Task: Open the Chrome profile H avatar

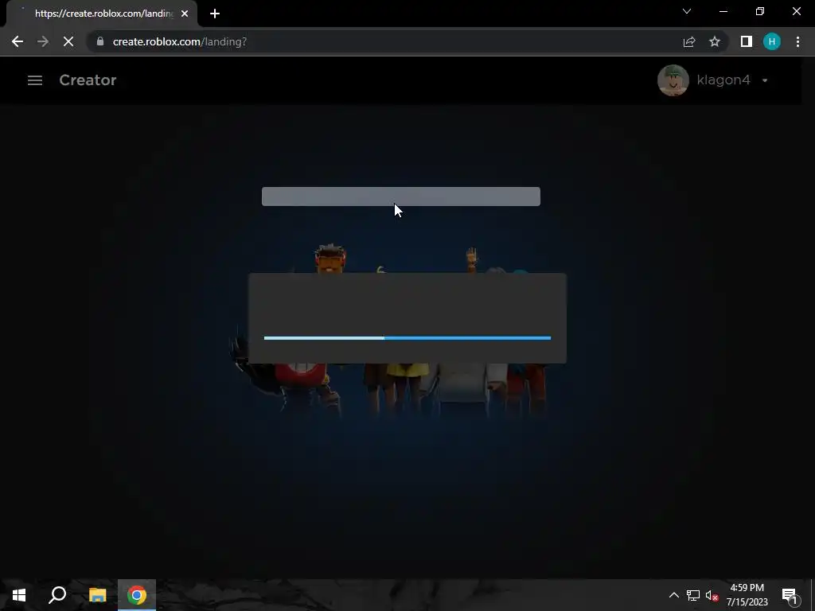Action: click(x=772, y=41)
